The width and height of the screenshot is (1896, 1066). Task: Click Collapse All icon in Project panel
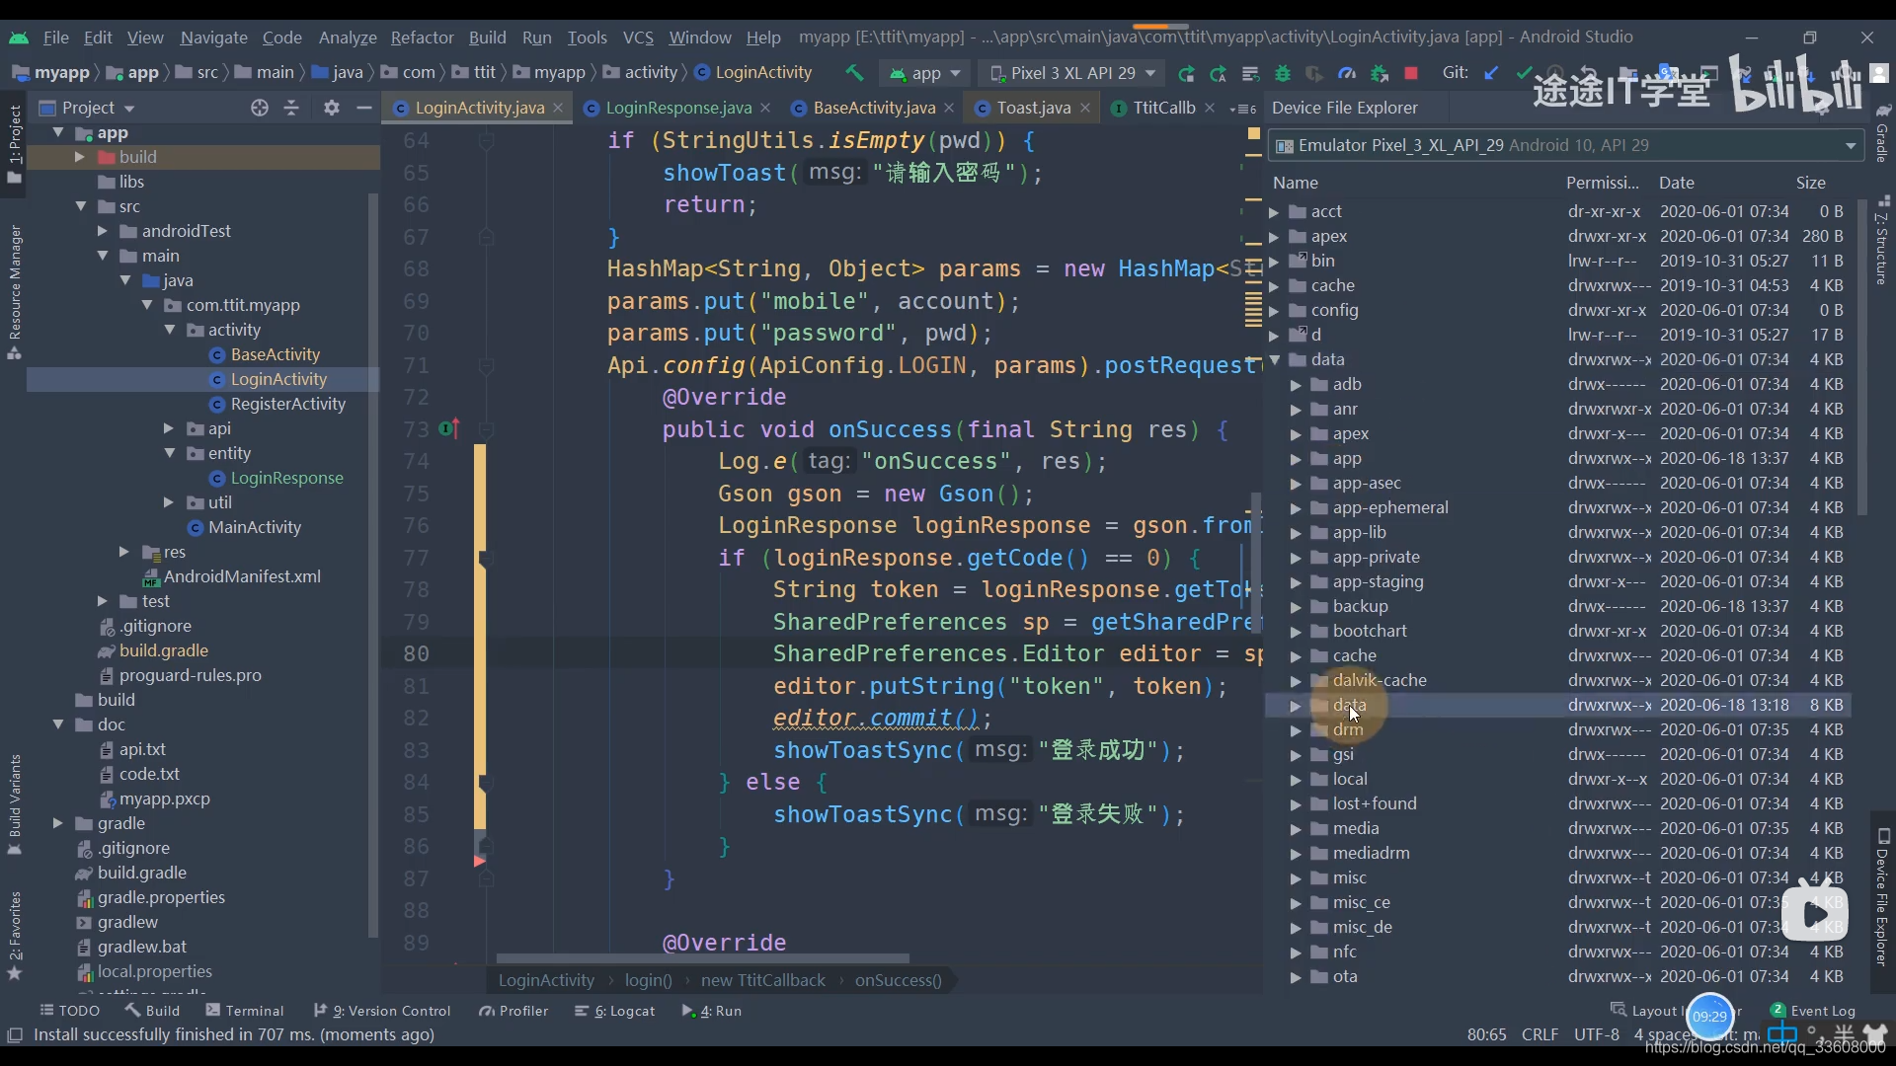(291, 108)
